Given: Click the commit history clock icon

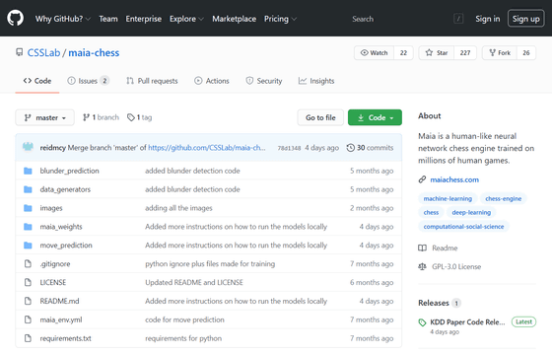Looking at the screenshot, I should (x=350, y=148).
